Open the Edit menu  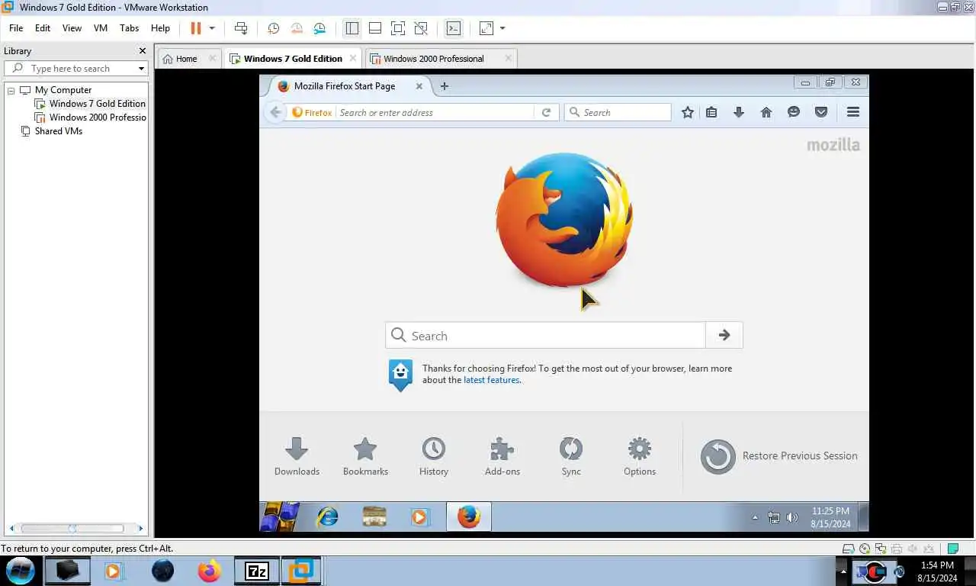(43, 28)
